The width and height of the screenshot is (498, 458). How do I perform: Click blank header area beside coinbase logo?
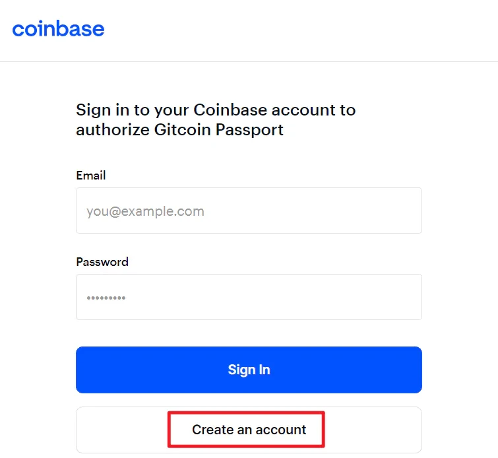coord(297,30)
